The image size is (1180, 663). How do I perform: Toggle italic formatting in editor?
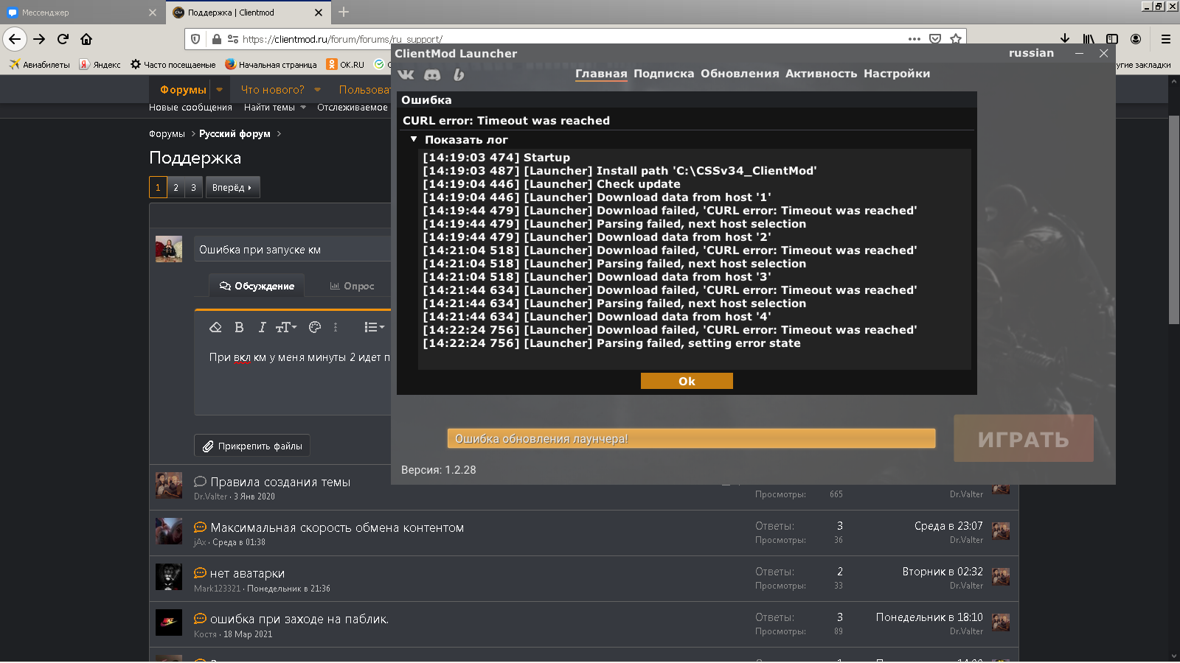pos(262,327)
